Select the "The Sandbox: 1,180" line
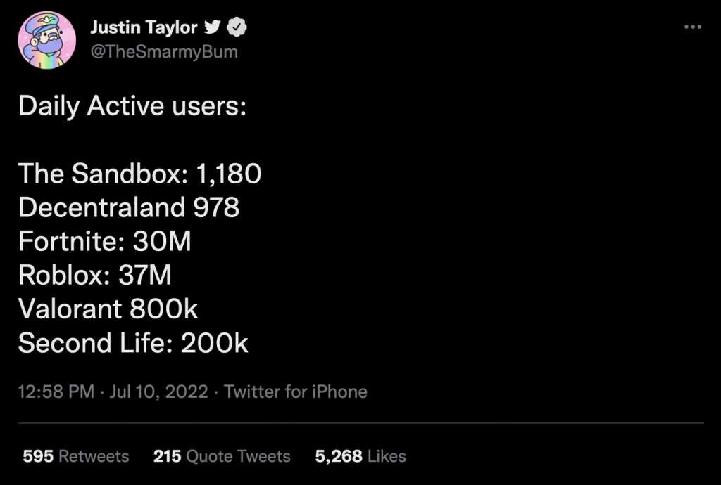The image size is (721, 485). pos(139,174)
